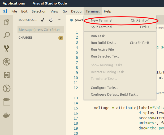Click line number 19 in the gutter
Viewport: 164px width, 135px height.
[76, 128]
